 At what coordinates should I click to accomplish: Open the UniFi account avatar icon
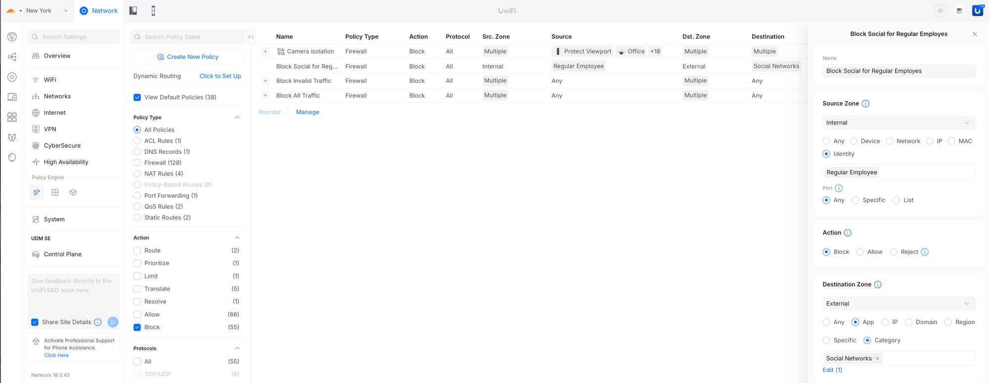[x=977, y=11]
